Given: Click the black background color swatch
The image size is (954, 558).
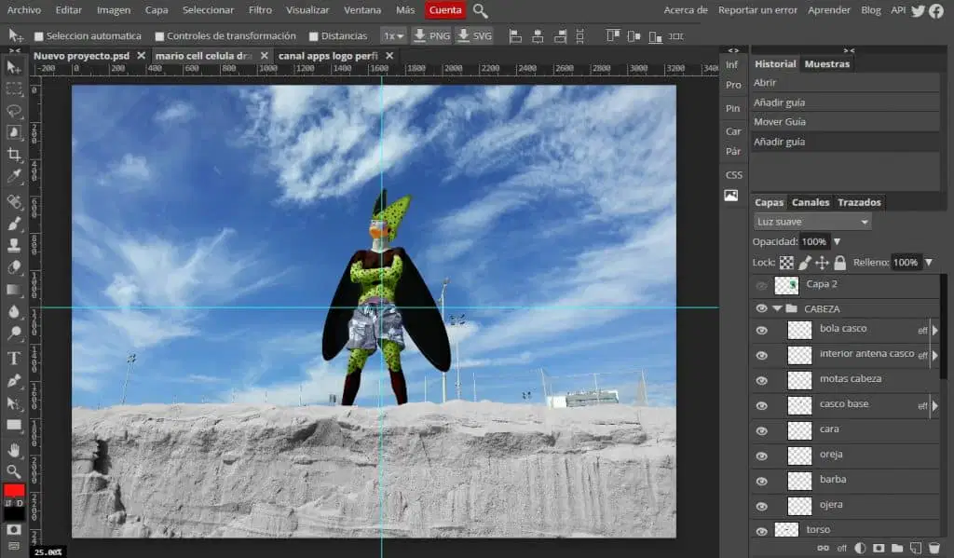Looking at the screenshot, I should pos(13,514).
